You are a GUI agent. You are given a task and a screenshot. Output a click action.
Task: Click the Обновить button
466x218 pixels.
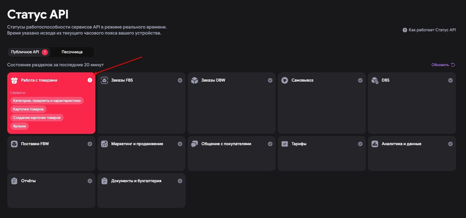[x=443, y=65]
